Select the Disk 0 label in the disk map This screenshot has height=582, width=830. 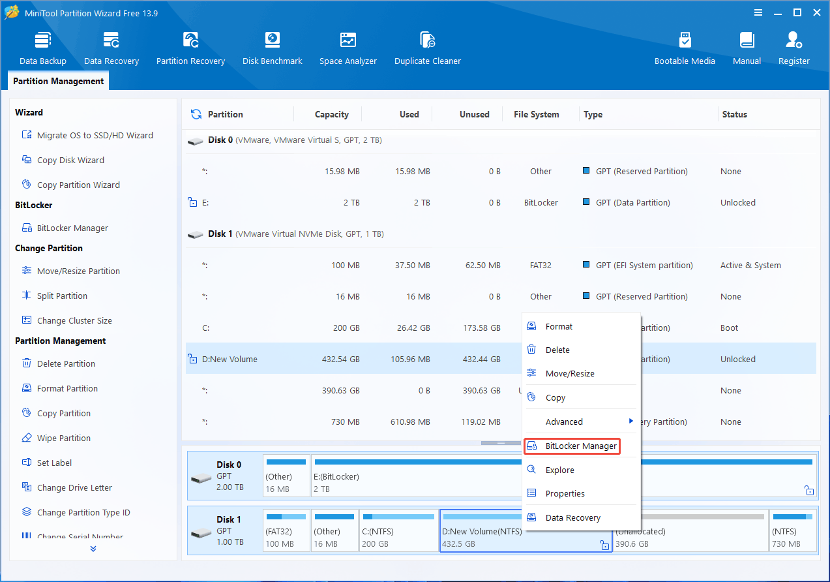click(224, 476)
